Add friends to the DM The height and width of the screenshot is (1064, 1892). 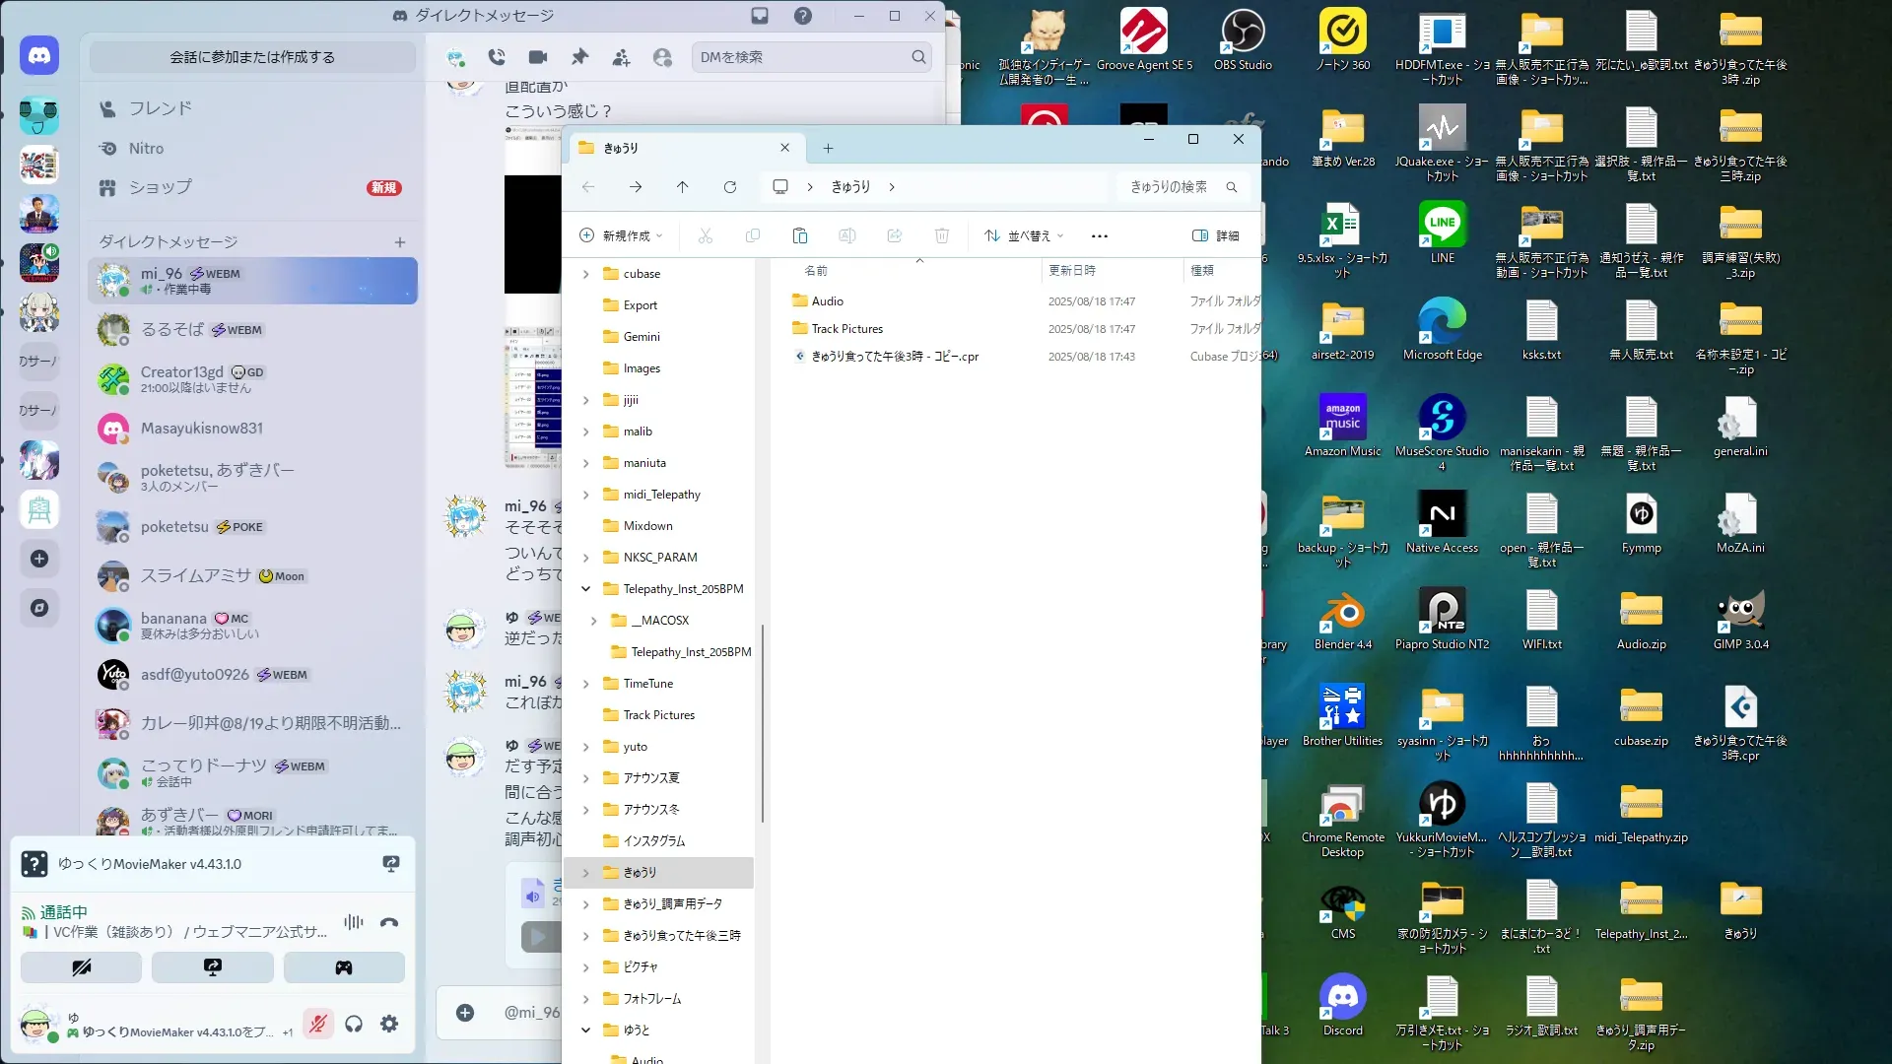(x=621, y=57)
